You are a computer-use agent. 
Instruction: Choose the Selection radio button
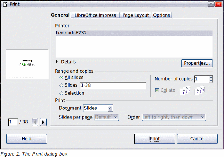point(61,93)
